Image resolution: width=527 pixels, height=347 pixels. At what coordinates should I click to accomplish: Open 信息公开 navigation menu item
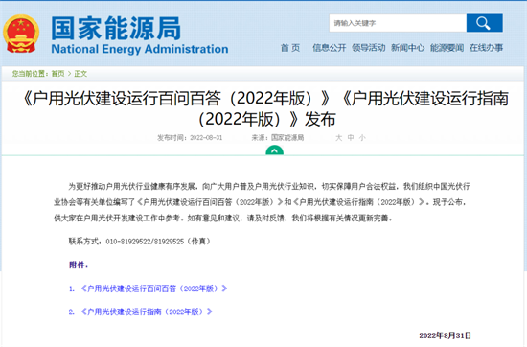330,48
